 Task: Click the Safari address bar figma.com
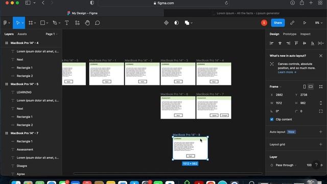pos(163,3)
